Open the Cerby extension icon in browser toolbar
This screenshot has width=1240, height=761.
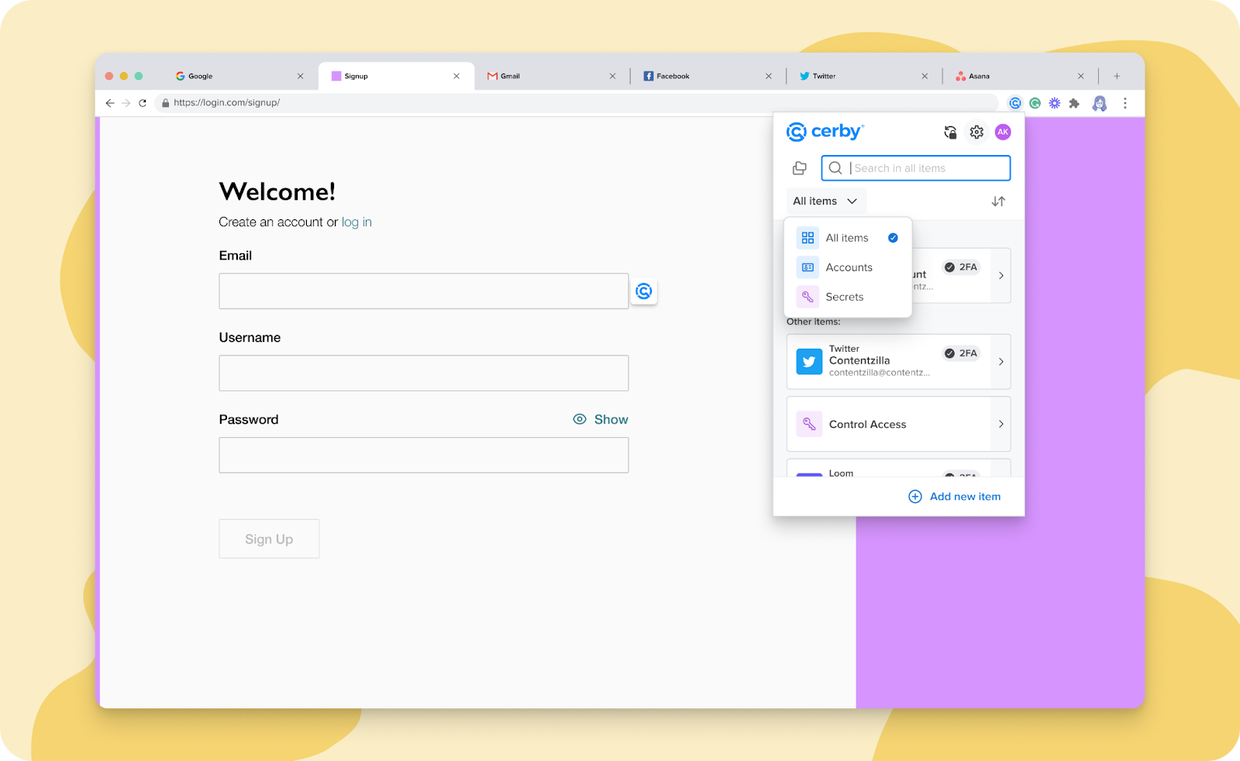point(1014,103)
